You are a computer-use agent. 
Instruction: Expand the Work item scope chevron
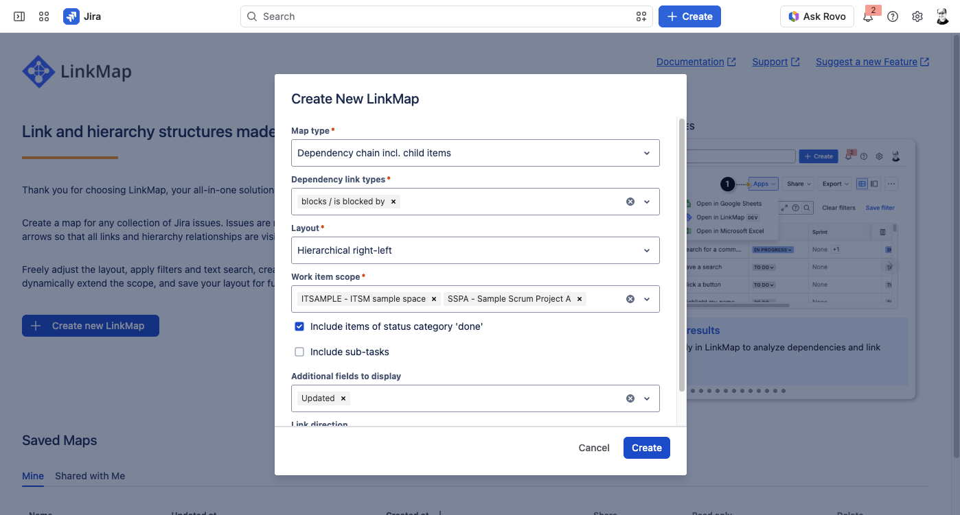click(647, 299)
